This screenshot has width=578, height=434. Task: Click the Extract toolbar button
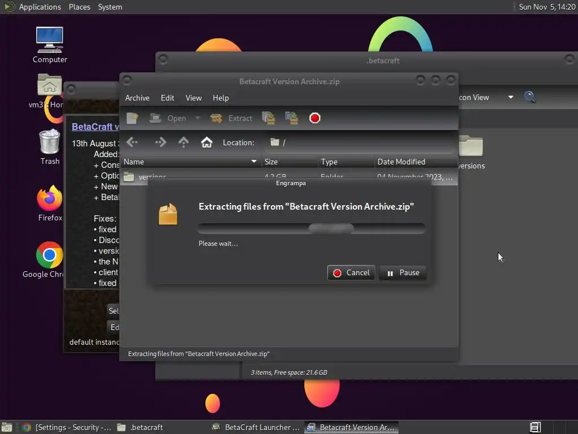pos(231,118)
